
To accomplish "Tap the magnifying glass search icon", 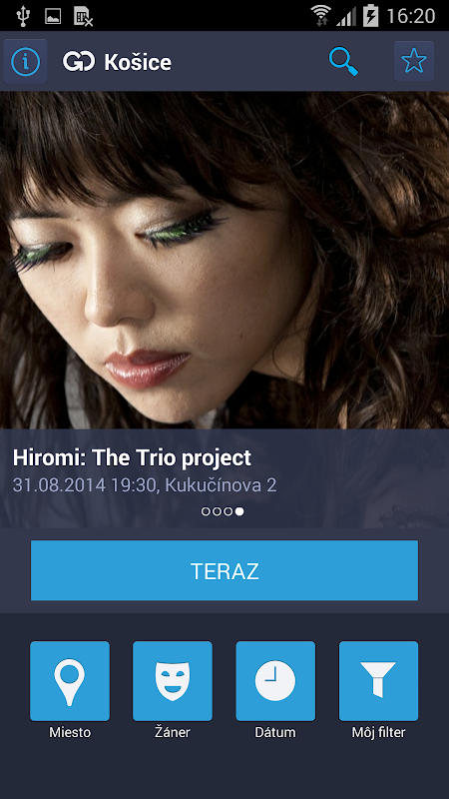I will [x=343, y=62].
